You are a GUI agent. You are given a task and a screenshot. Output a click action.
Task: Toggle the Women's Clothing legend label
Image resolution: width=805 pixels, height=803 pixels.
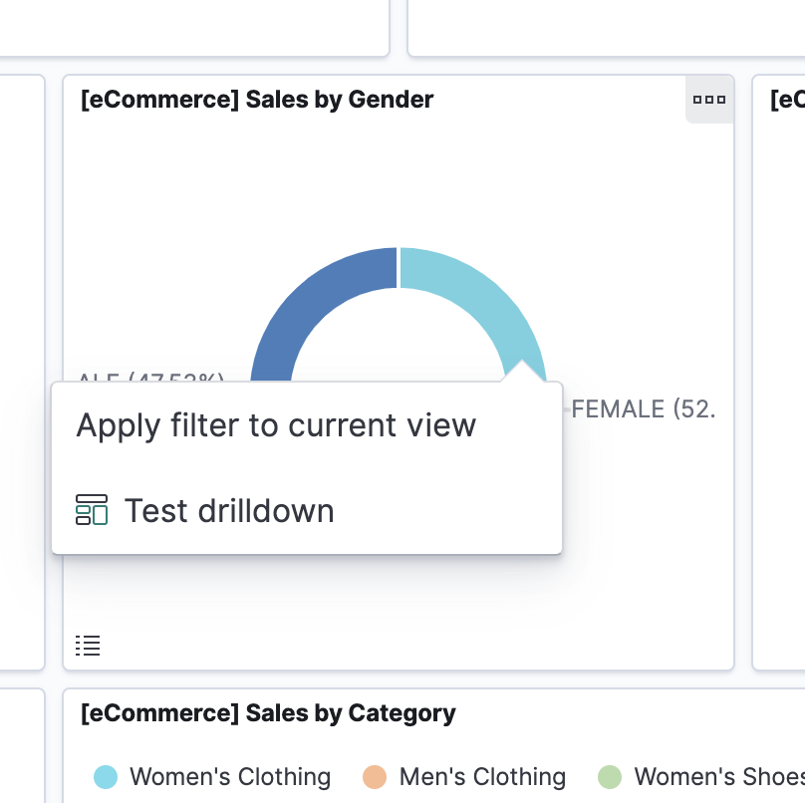click(230, 777)
